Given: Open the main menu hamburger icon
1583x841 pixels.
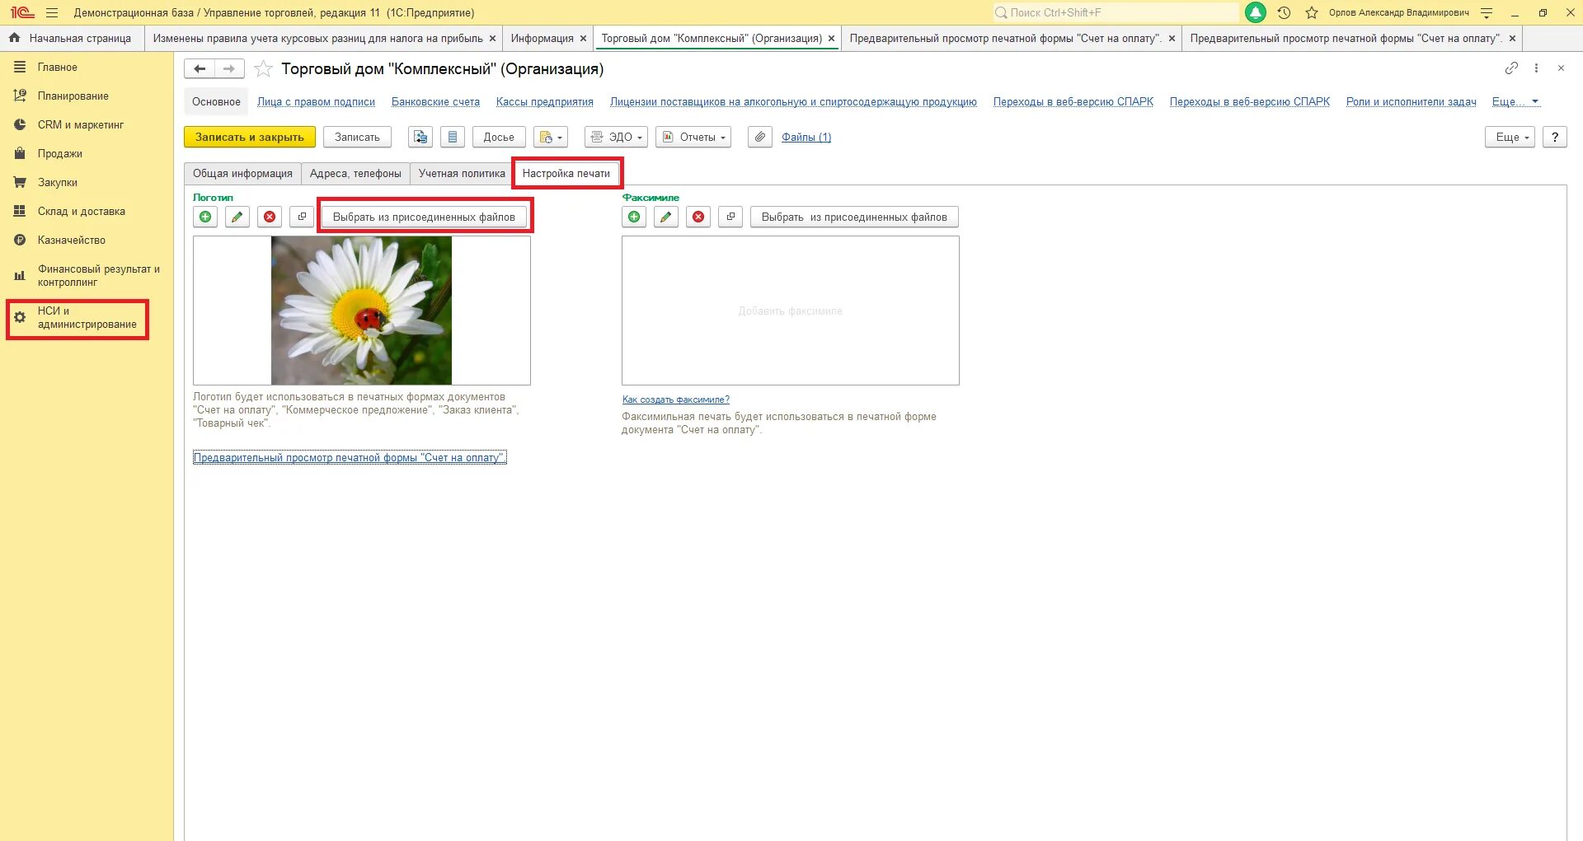Looking at the screenshot, I should point(52,12).
